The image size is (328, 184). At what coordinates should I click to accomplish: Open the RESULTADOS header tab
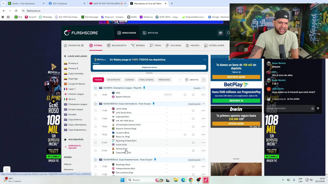(127, 33)
